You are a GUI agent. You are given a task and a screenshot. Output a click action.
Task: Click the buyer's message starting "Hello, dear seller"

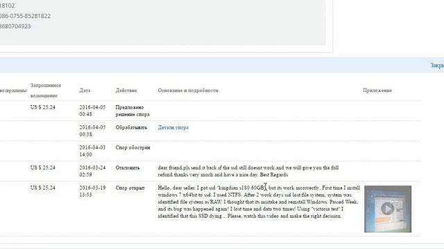[259, 202]
